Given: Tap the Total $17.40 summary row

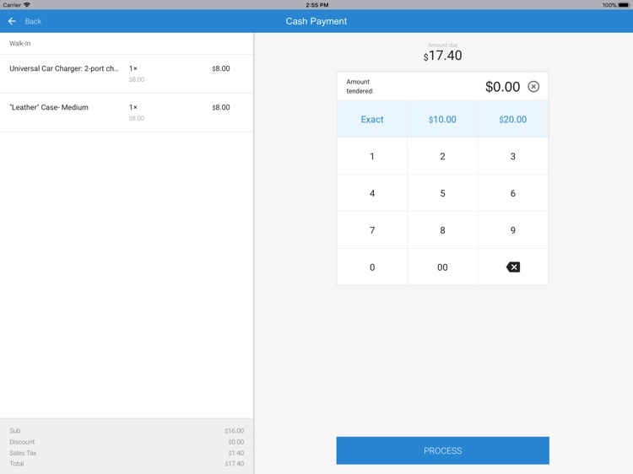Looking at the screenshot, I should pos(127,464).
